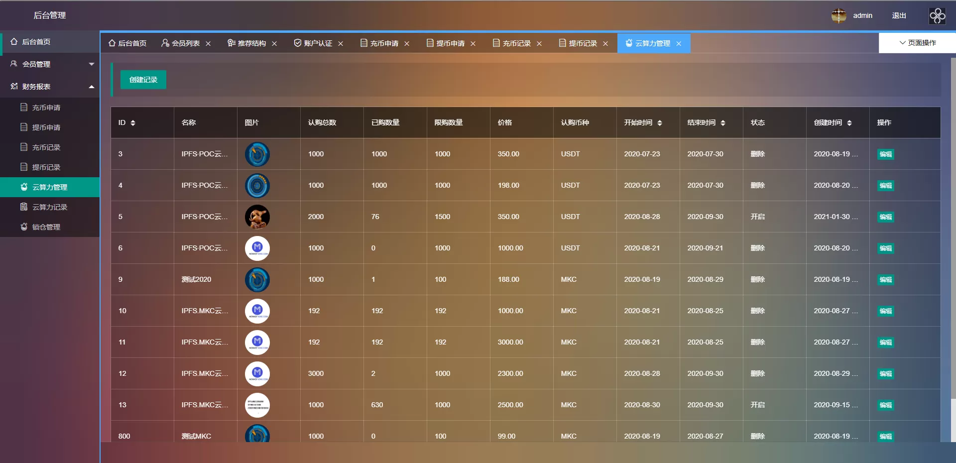The image size is (956, 463).
Task: Close the 账户认证 tab
Action: coord(341,44)
